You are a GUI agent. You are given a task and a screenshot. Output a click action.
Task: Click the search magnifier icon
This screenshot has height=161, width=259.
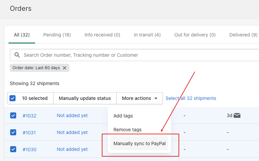point(17,55)
